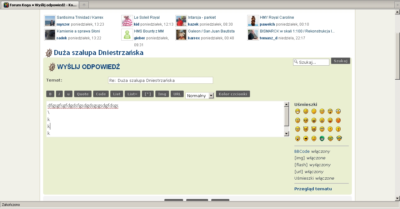Insert the lightbulb idea smiley

tap(297, 138)
